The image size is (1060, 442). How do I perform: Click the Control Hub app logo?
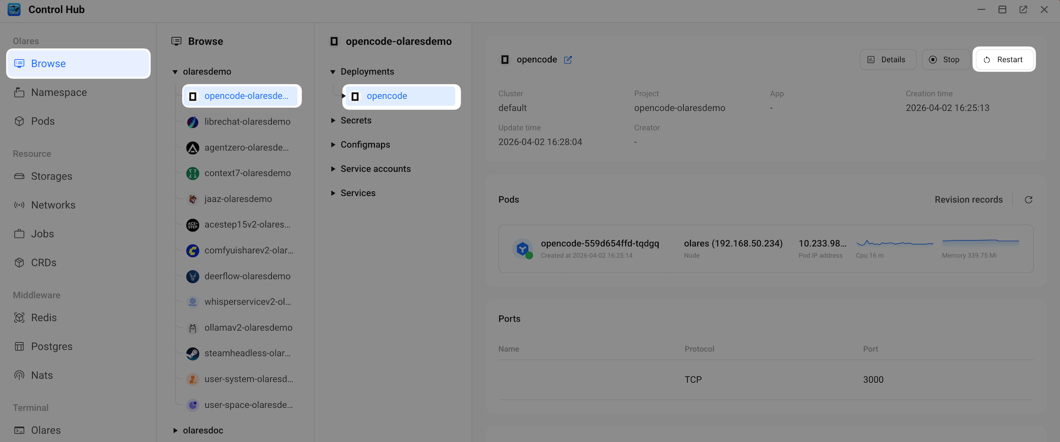pyautogui.click(x=14, y=10)
